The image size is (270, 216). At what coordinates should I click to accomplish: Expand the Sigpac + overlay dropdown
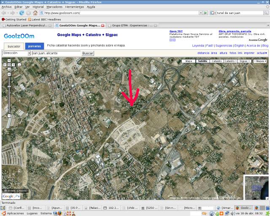click(x=245, y=61)
